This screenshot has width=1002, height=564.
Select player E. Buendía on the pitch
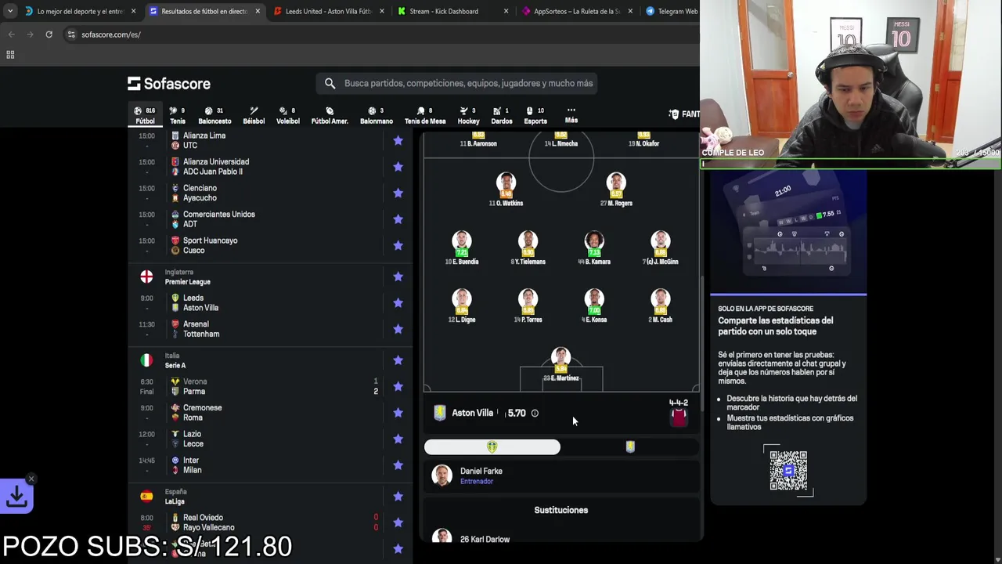pyautogui.click(x=462, y=248)
